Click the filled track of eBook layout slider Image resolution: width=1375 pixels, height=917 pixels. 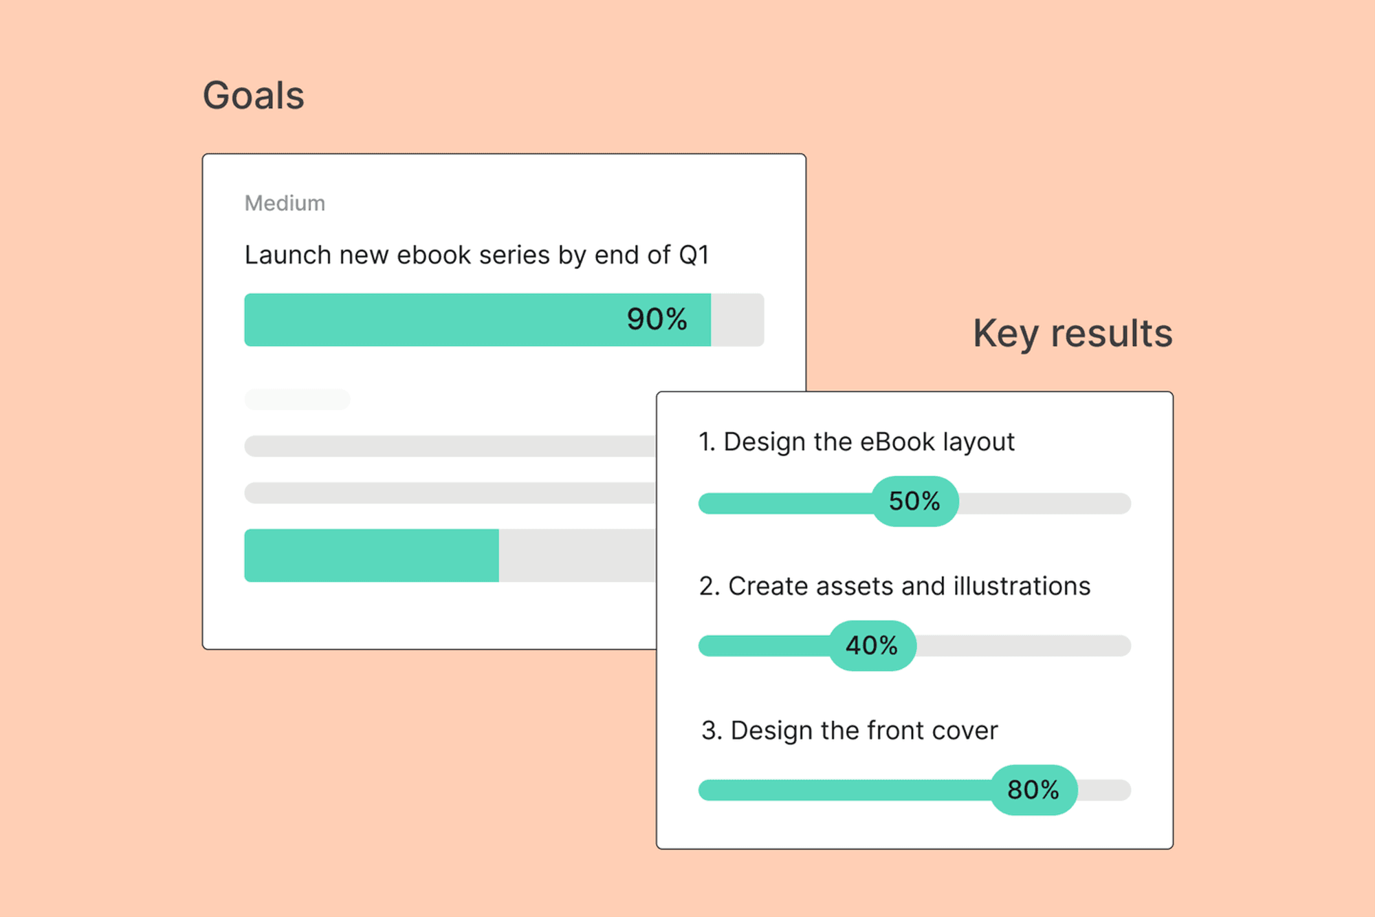pyautogui.click(x=785, y=504)
